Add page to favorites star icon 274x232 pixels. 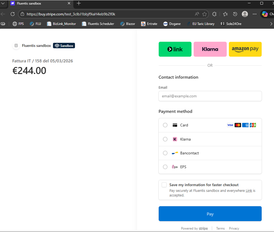[205, 14]
